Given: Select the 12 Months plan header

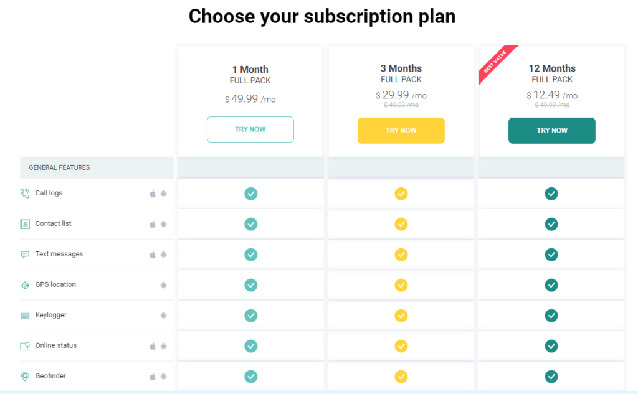Looking at the screenshot, I should [x=552, y=68].
